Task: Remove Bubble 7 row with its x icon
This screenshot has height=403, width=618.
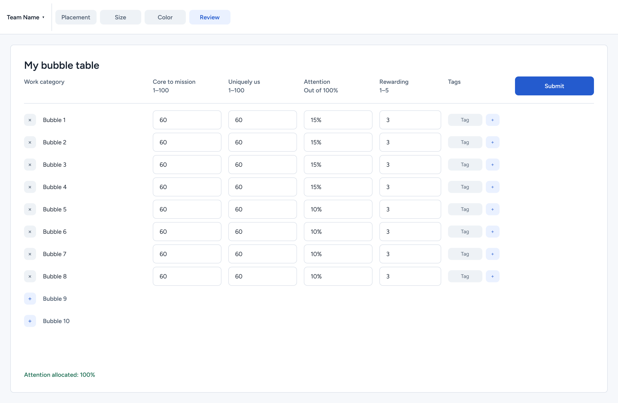Action: pos(30,254)
